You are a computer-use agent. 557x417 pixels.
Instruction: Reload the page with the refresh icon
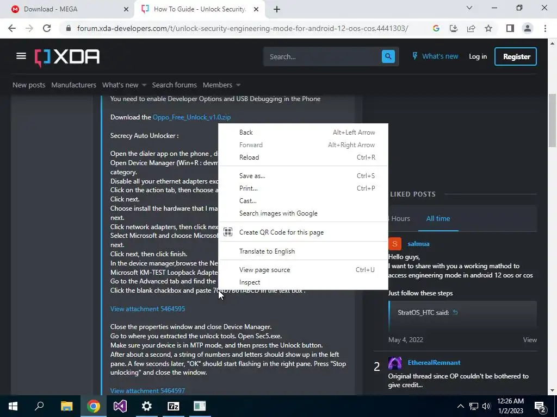[x=47, y=28]
